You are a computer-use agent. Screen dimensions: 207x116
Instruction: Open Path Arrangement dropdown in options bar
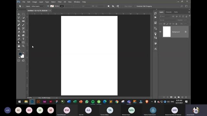coord(118,6)
